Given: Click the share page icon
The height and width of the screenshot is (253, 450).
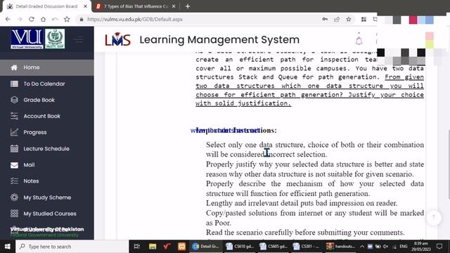Looking at the screenshot, I should tap(337, 19).
